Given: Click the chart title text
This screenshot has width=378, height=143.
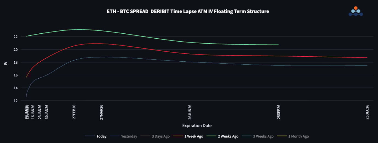Looking at the screenshot, I should 188,12.
